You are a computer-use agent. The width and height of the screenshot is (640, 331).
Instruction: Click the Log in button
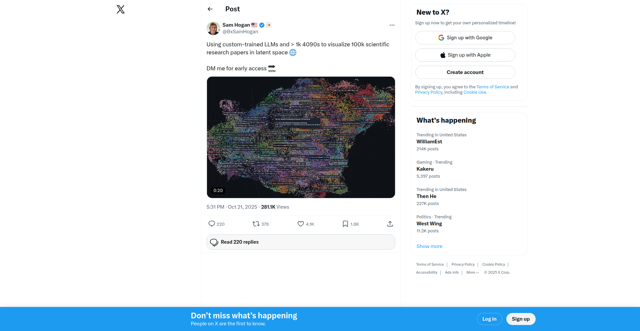(489, 319)
